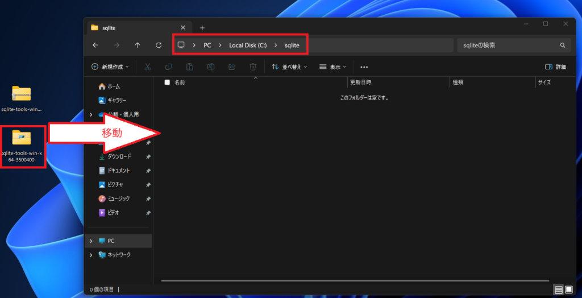Click the Share icon in toolbar
Image resolution: width=582 pixels, height=298 pixels.
pos(232,67)
